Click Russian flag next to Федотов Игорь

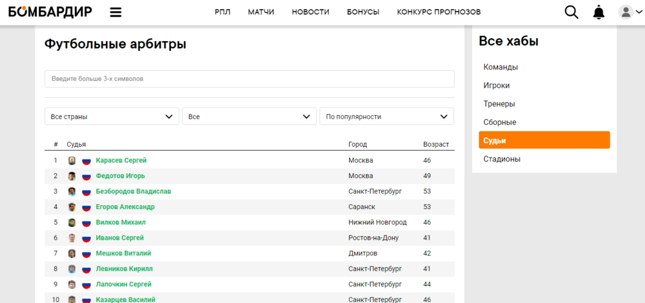[x=86, y=176]
